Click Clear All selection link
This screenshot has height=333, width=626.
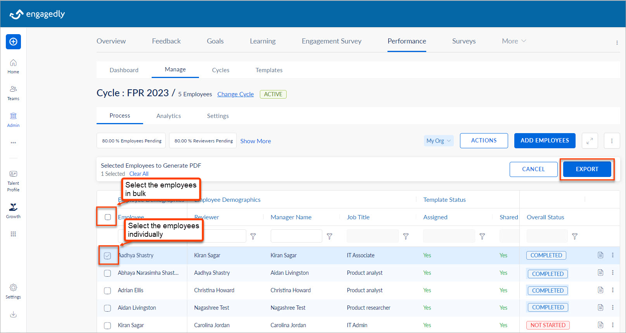click(x=139, y=174)
